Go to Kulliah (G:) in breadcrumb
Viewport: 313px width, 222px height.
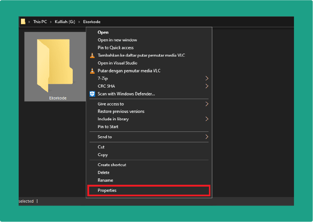(x=65, y=22)
